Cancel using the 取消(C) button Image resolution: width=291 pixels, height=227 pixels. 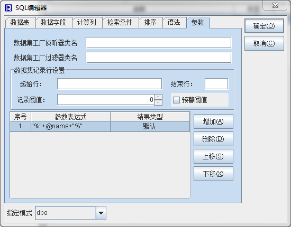[264, 43]
